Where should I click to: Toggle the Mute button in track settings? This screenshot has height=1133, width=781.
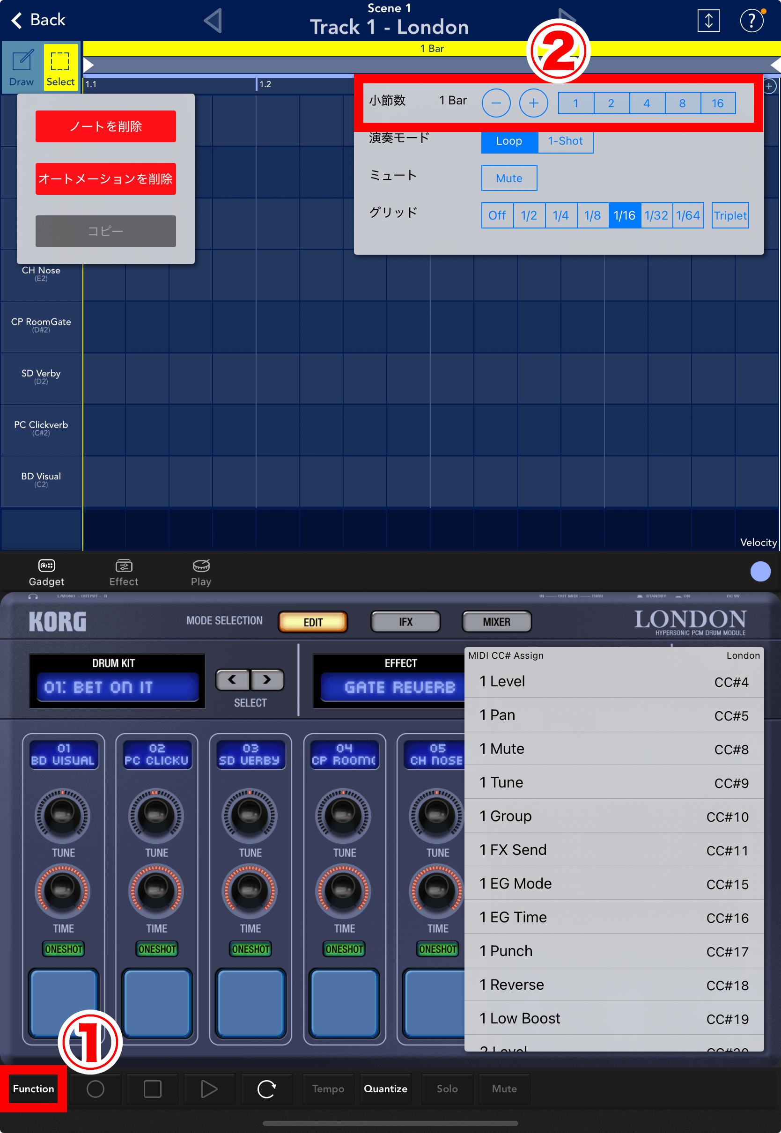[x=509, y=178]
